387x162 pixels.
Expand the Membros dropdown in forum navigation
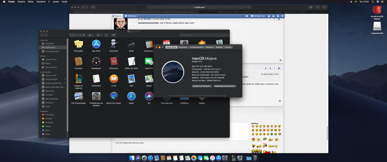coord(131,16)
